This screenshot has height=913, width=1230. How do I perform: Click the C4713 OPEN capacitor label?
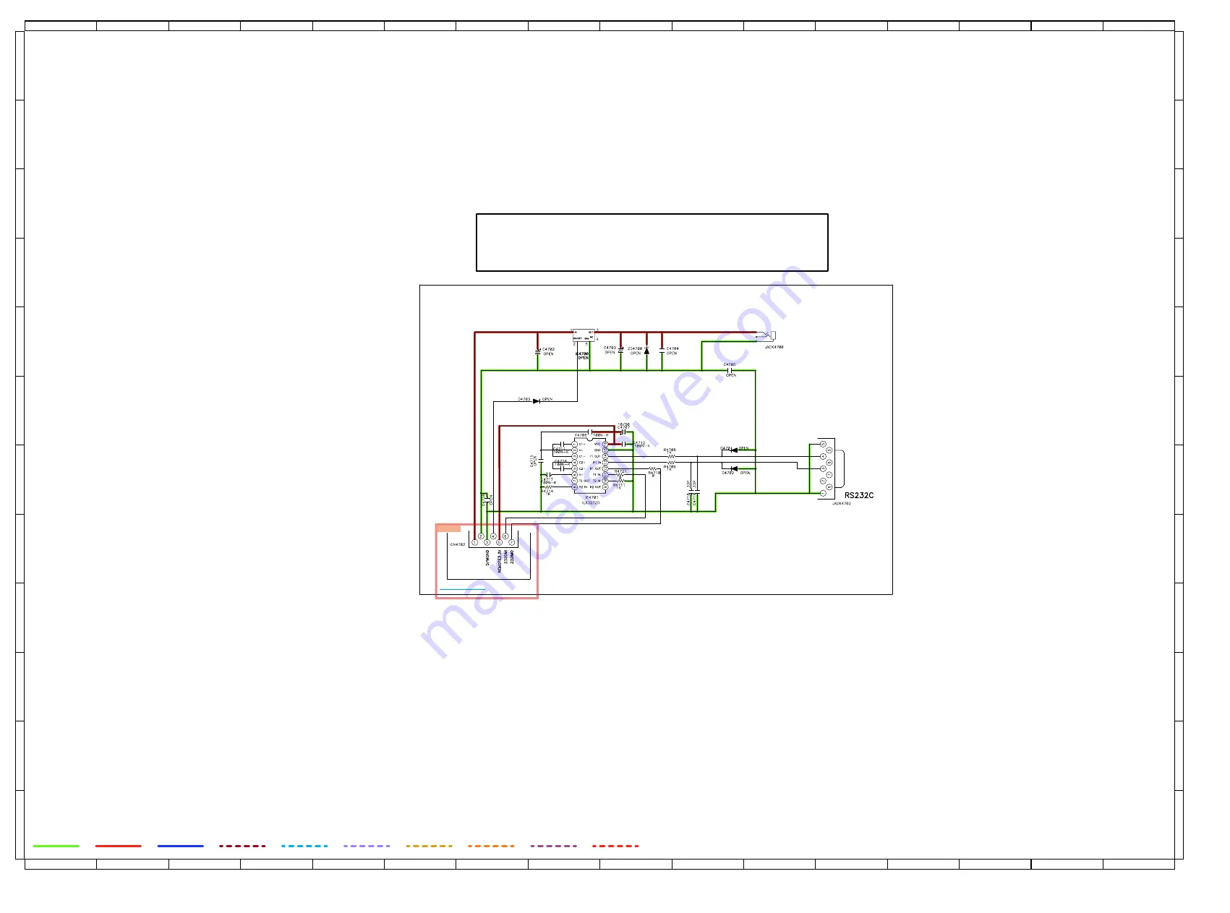pyautogui.click(x=533, y=460)
